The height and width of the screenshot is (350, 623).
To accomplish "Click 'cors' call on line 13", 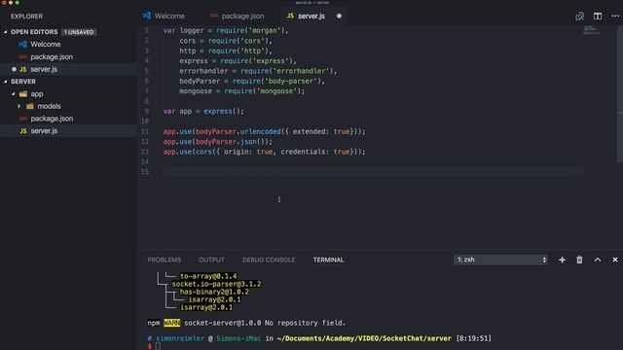I will point(203,152).
